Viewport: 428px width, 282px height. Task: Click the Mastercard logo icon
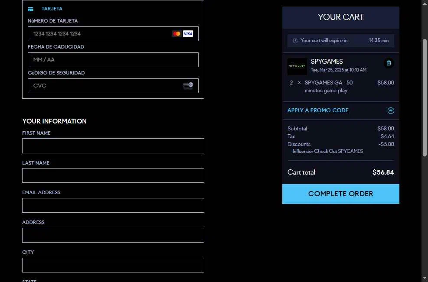(176, 34)
